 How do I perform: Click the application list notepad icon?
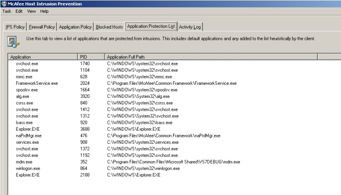[13, 42]
